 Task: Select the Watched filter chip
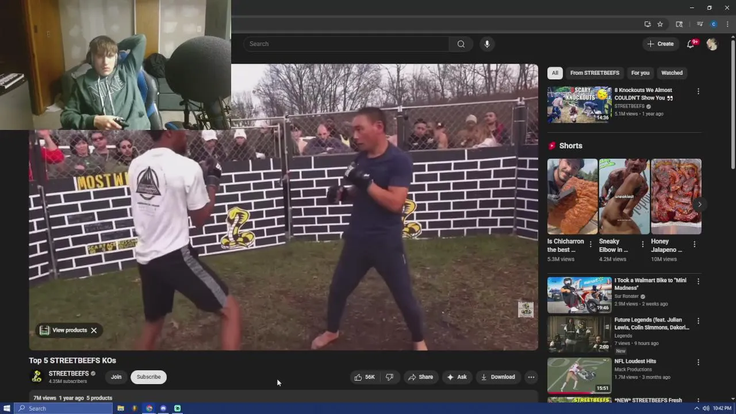point(672,73)
